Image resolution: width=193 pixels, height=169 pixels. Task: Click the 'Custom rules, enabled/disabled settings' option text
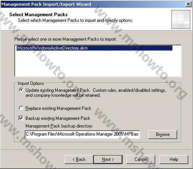click(x=129, y=90)
